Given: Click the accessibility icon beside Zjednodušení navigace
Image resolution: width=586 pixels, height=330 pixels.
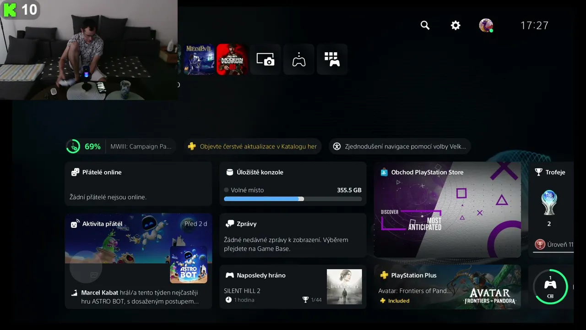Looking at the screenshot, I should click(x=337, y=147).
